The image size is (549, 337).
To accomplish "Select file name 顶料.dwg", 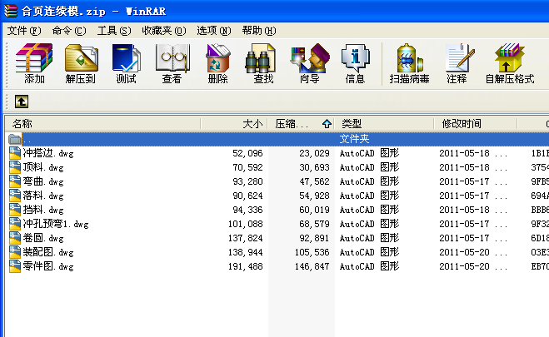I will pos(43,167).
